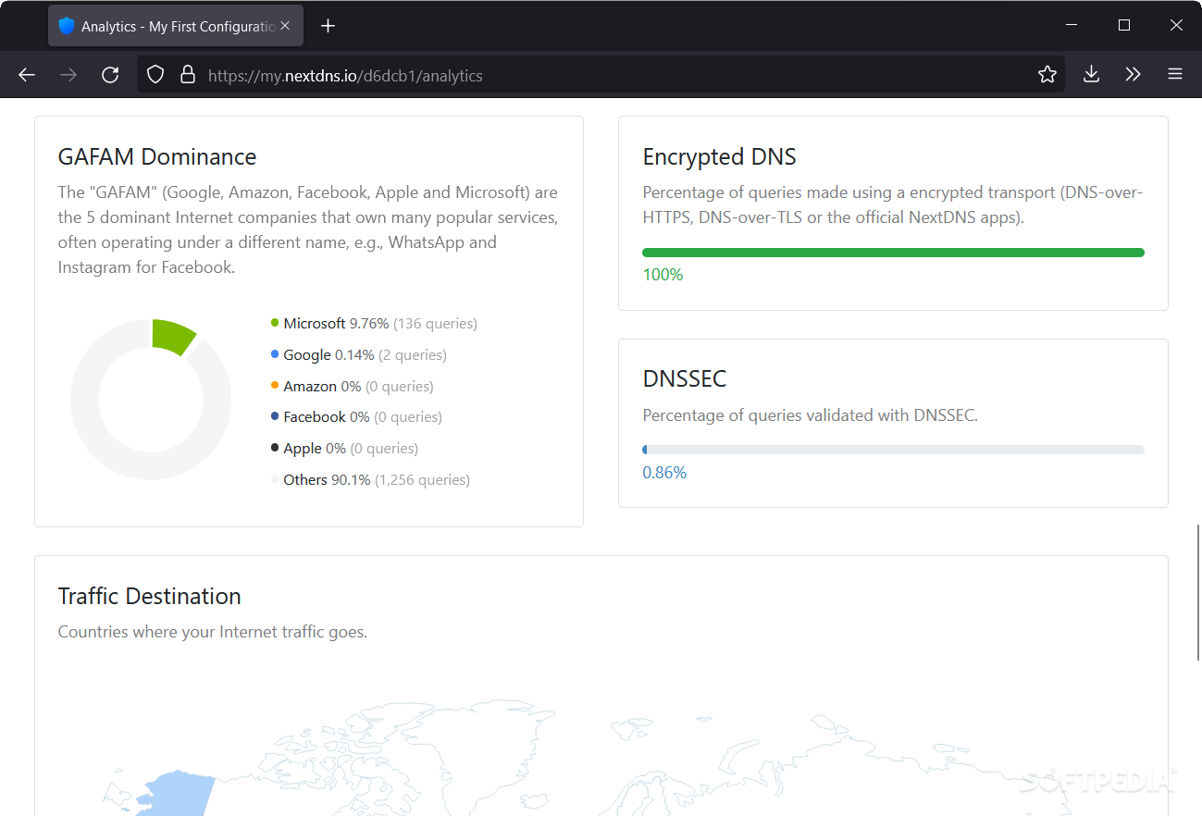Bookmark this page with the star
Image resolution: width=1202 pixels, height=816 pixels.
[1047, 75]
